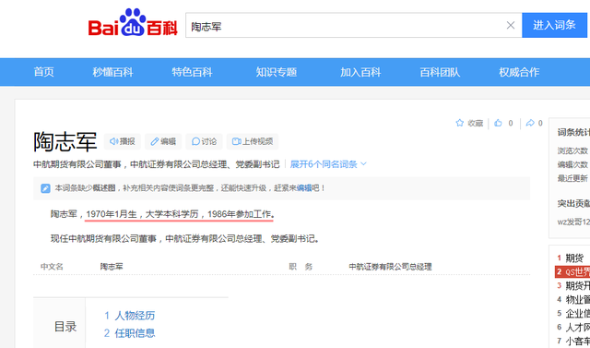Click the 编辑 link in notice bar
The height and width of the screenshot is (348, 590).
304,187
